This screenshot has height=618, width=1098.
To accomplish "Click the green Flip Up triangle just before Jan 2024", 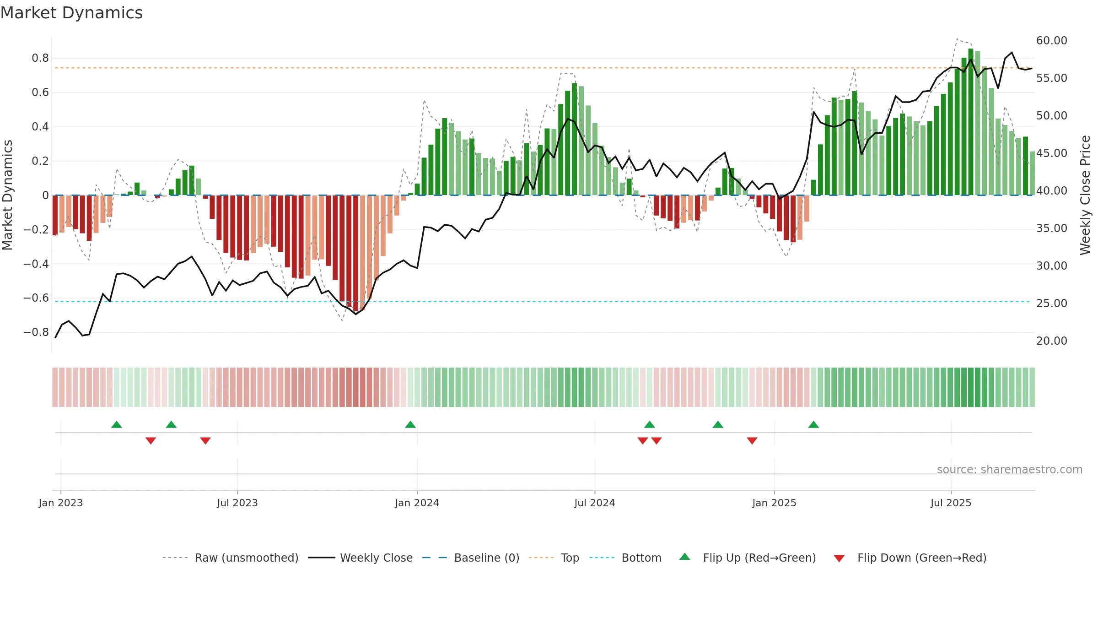I will (410, 424).
